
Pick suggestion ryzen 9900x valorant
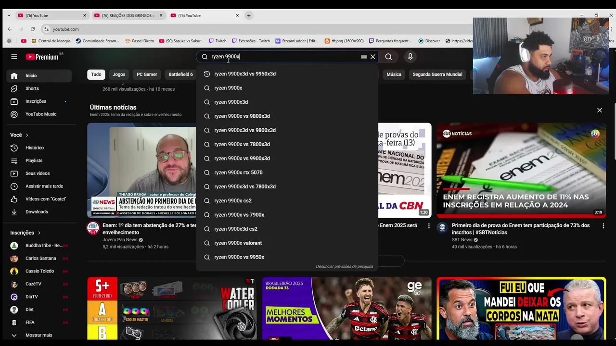(287, 243)
